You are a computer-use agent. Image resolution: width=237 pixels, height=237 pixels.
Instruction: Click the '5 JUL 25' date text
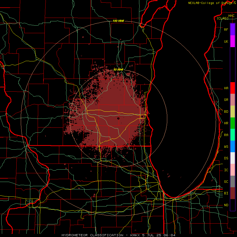(x=151, y=235)
